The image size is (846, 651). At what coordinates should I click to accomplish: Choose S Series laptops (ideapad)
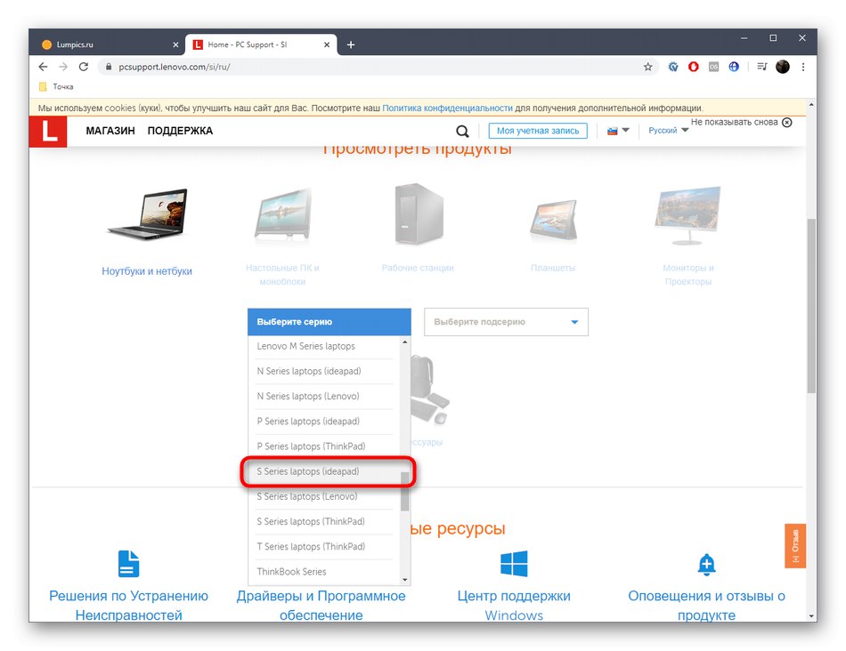click(324, 471)
